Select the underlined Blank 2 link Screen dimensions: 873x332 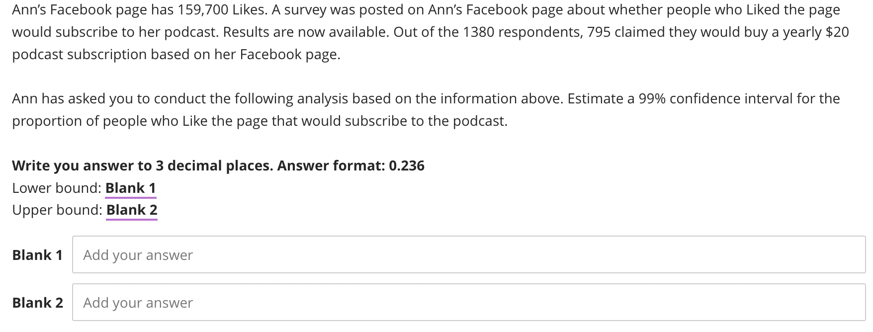(132, 210)
